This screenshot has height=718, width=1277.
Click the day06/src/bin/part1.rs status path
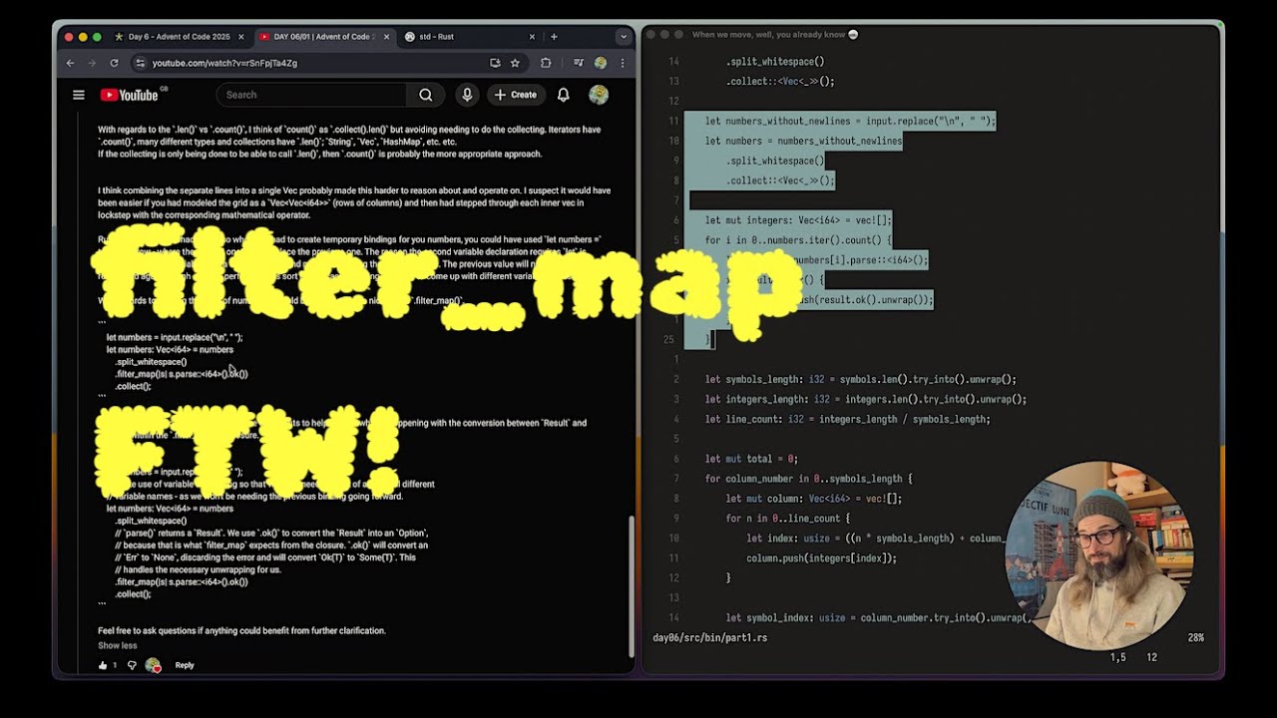click(709, 637)
